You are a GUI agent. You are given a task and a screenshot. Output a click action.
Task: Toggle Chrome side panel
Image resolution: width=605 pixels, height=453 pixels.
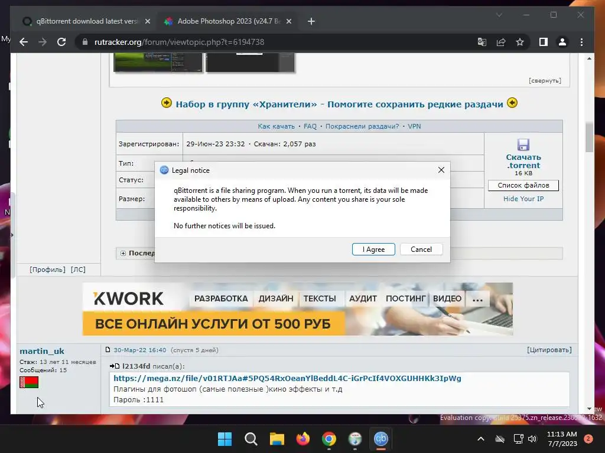[544, 42]
